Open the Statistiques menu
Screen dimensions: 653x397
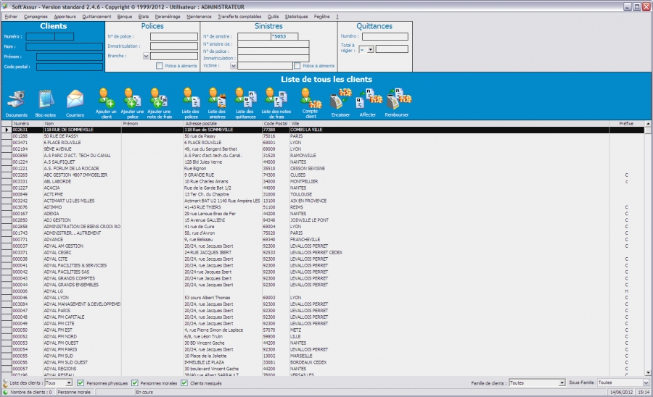[x=296, y=15]
